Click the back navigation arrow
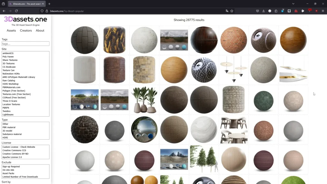The height and width of the screenshot is (184, 327). (4, 11)
